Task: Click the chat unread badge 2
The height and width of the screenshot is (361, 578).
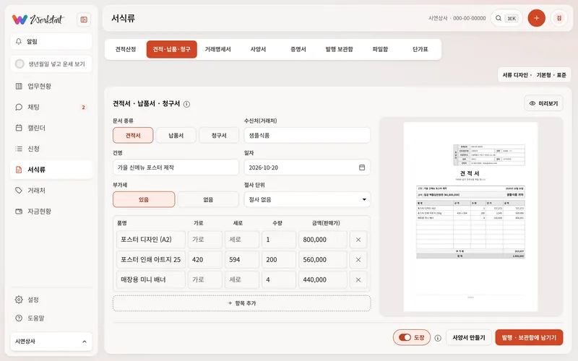Action: [83, 107]
